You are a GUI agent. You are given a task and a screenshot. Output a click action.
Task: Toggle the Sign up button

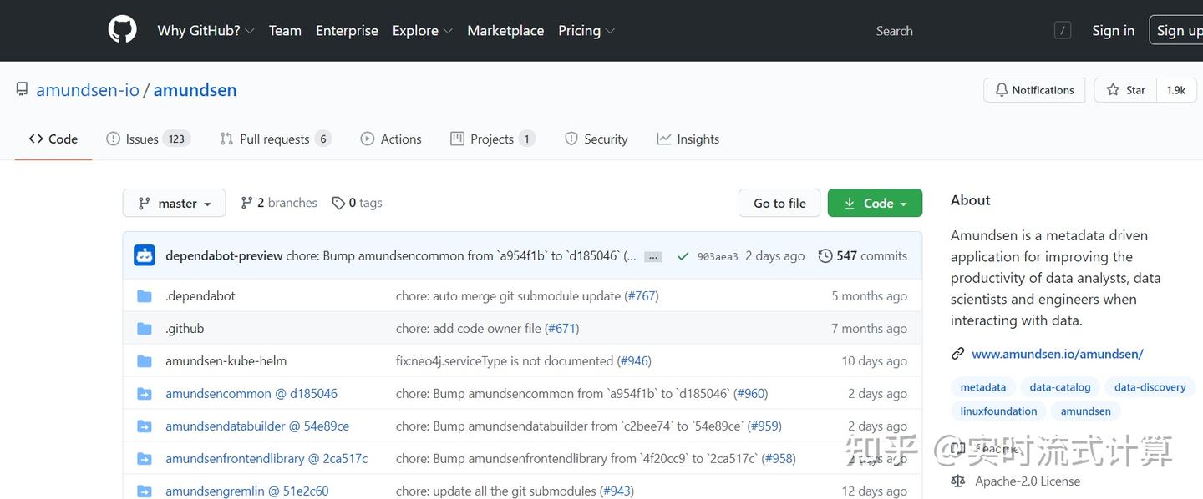point(1179,30)
